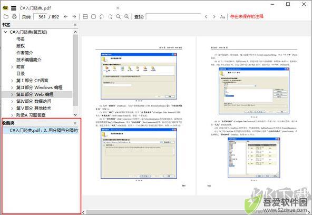Click the horizontal scrollbar left arrow
Viewport: 312px width, 215px height.
click(x=83, y=212)
